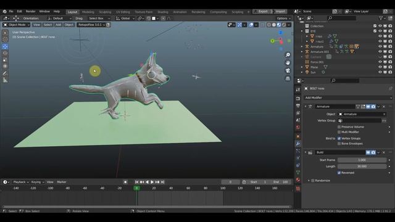Open the Options button in viewport header

coord(283,18)
